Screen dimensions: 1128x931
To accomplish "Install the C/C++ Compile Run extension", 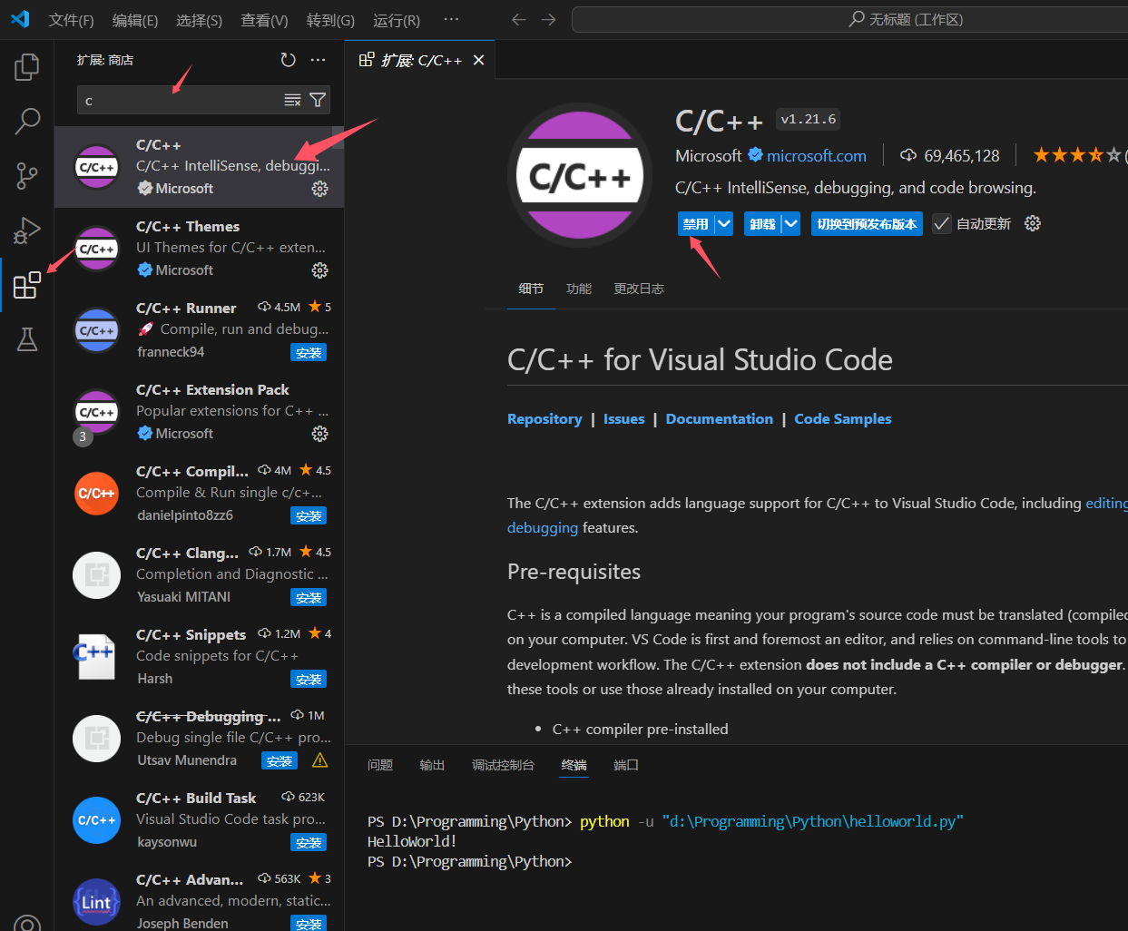I will [309, 515].
